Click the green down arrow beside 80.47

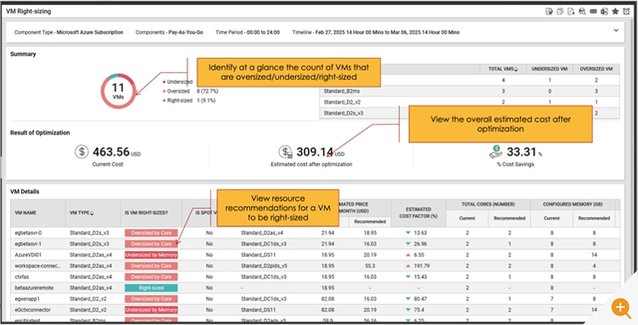[408, 299]
